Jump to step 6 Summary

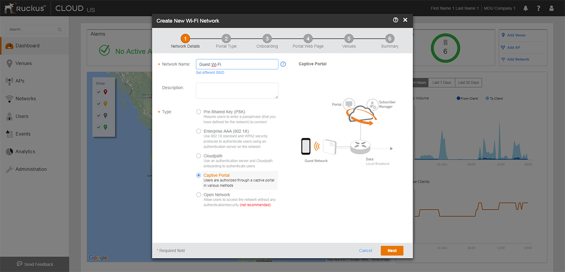[390, 39]
